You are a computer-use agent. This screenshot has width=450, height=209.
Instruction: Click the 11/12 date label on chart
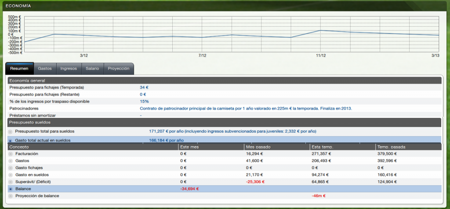pos(320,56)
